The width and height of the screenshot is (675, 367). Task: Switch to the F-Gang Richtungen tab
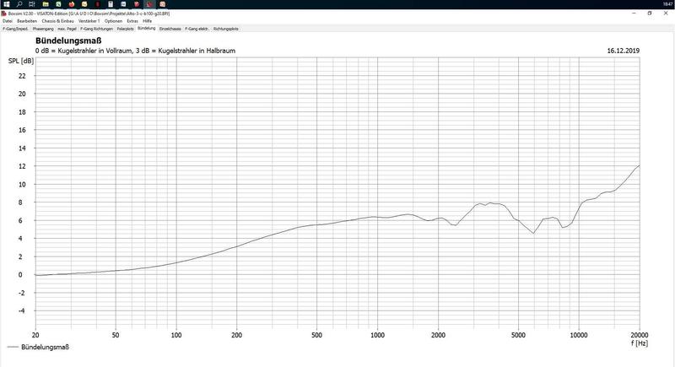point(96,29)
